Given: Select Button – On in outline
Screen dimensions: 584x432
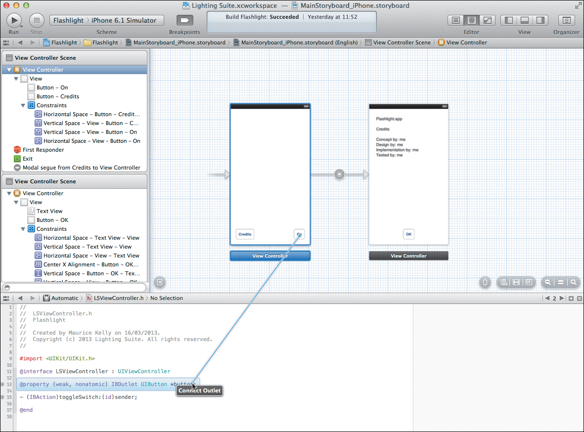Looking at the screenshot, I should [48, 87].
